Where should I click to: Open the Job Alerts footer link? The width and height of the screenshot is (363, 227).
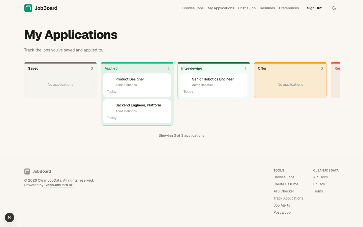(282, 205)
